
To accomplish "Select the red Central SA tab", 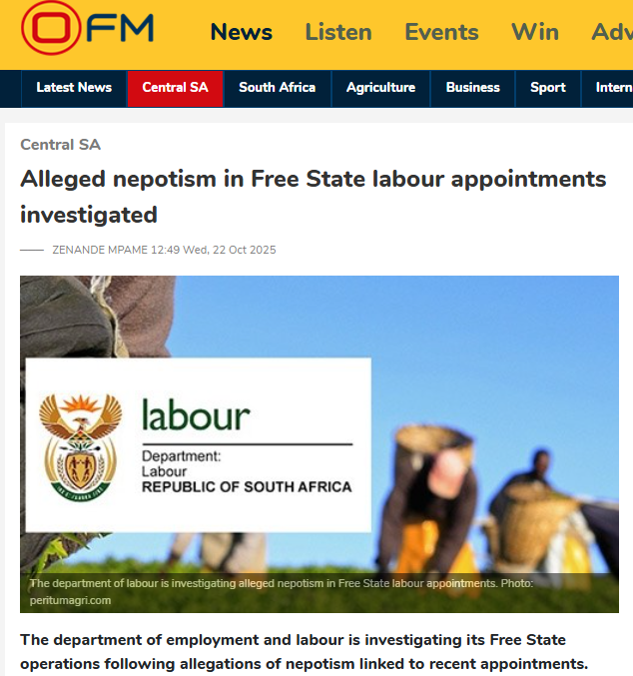I will coord(175,88).
